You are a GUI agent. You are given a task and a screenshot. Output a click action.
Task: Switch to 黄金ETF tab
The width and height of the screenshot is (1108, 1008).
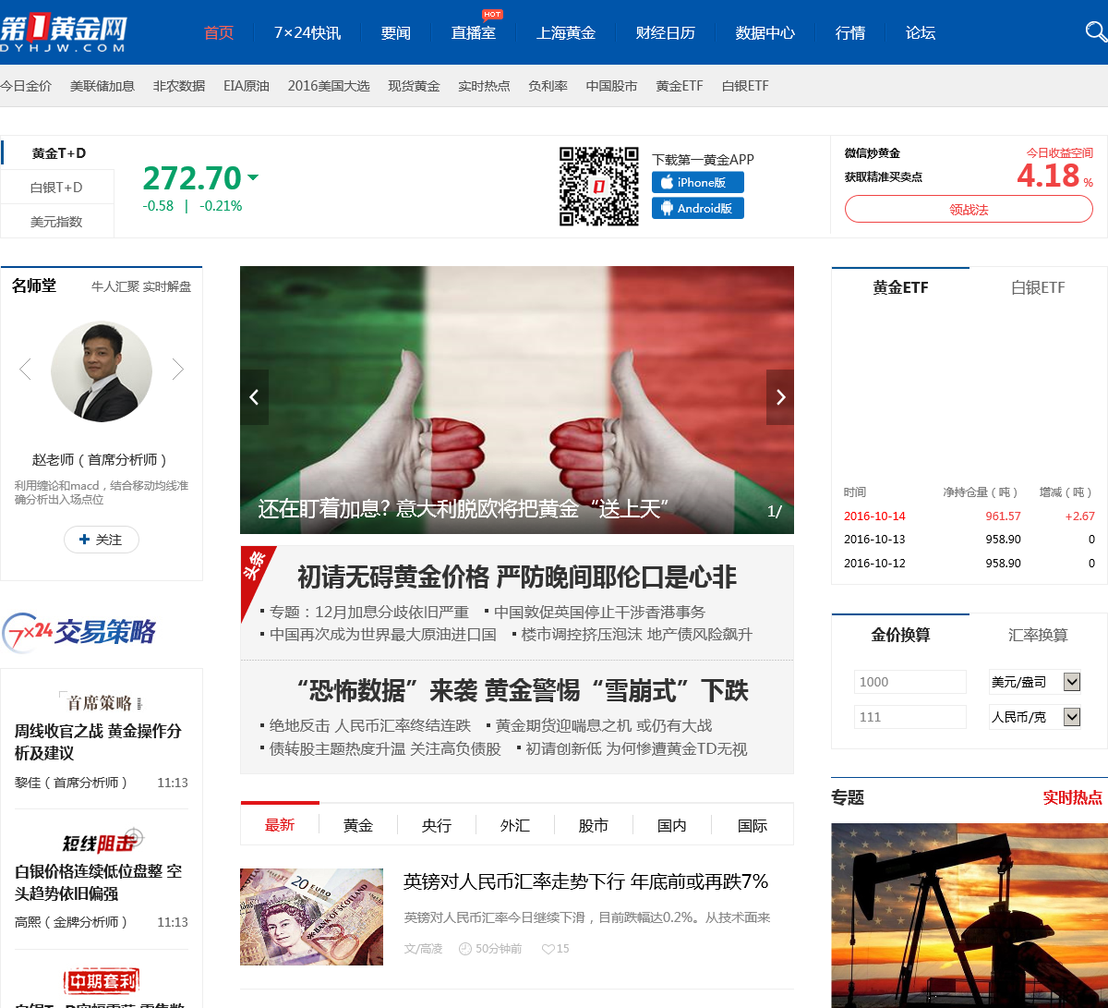pos(900,288)
